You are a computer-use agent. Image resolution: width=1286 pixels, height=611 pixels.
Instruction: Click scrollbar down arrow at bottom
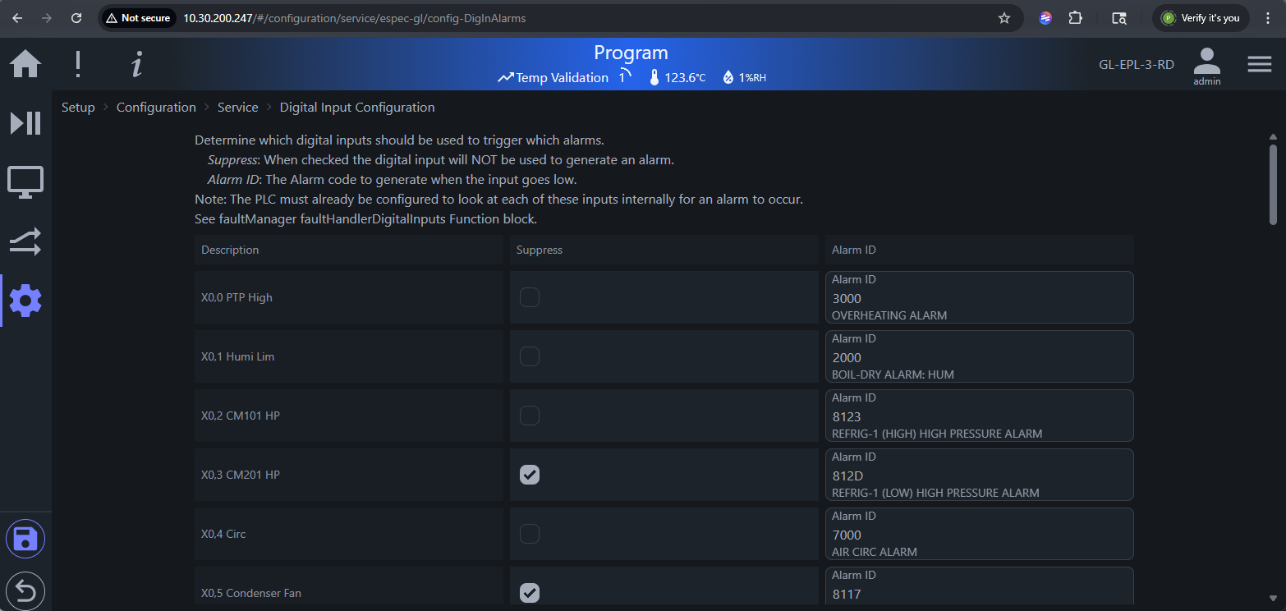[1273, 598]
